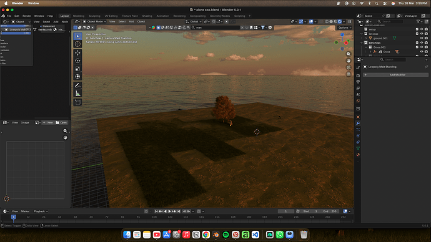The image size is (431, 242).
Task: Open Google Chrome from the Dock
Action: (206, 235)
